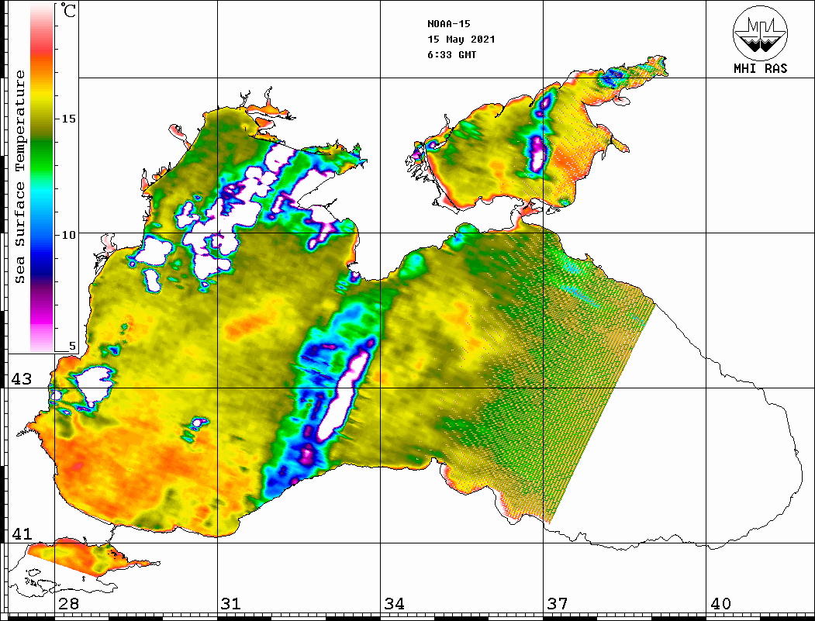This screenshot has height=621, width=815.
Task: Click the 6:33 GMT time label
Action: click(x=451, y=55)
